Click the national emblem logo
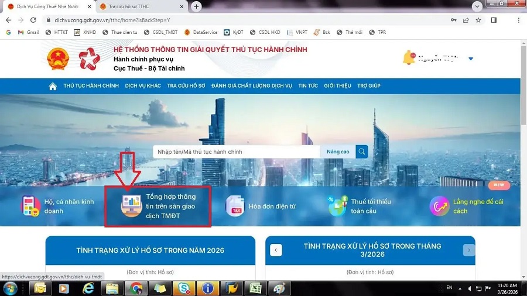This screenshot has width=527, height=296. 58,58
